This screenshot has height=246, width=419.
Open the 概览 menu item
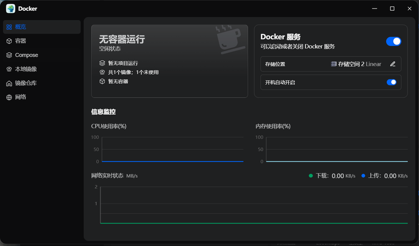(42, 27)
